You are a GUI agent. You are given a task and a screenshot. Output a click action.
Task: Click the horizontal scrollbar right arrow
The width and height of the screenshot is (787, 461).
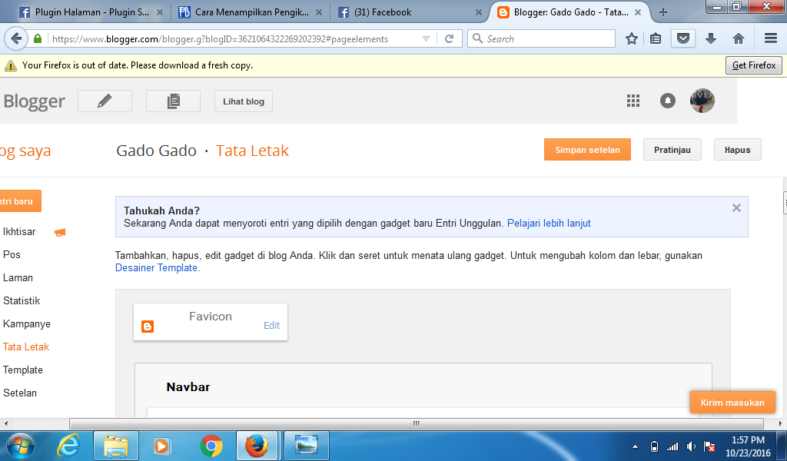point(780,424)
